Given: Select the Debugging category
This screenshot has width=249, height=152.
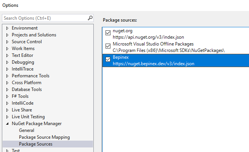Looking at the screenshot, I should pos(23,62).
